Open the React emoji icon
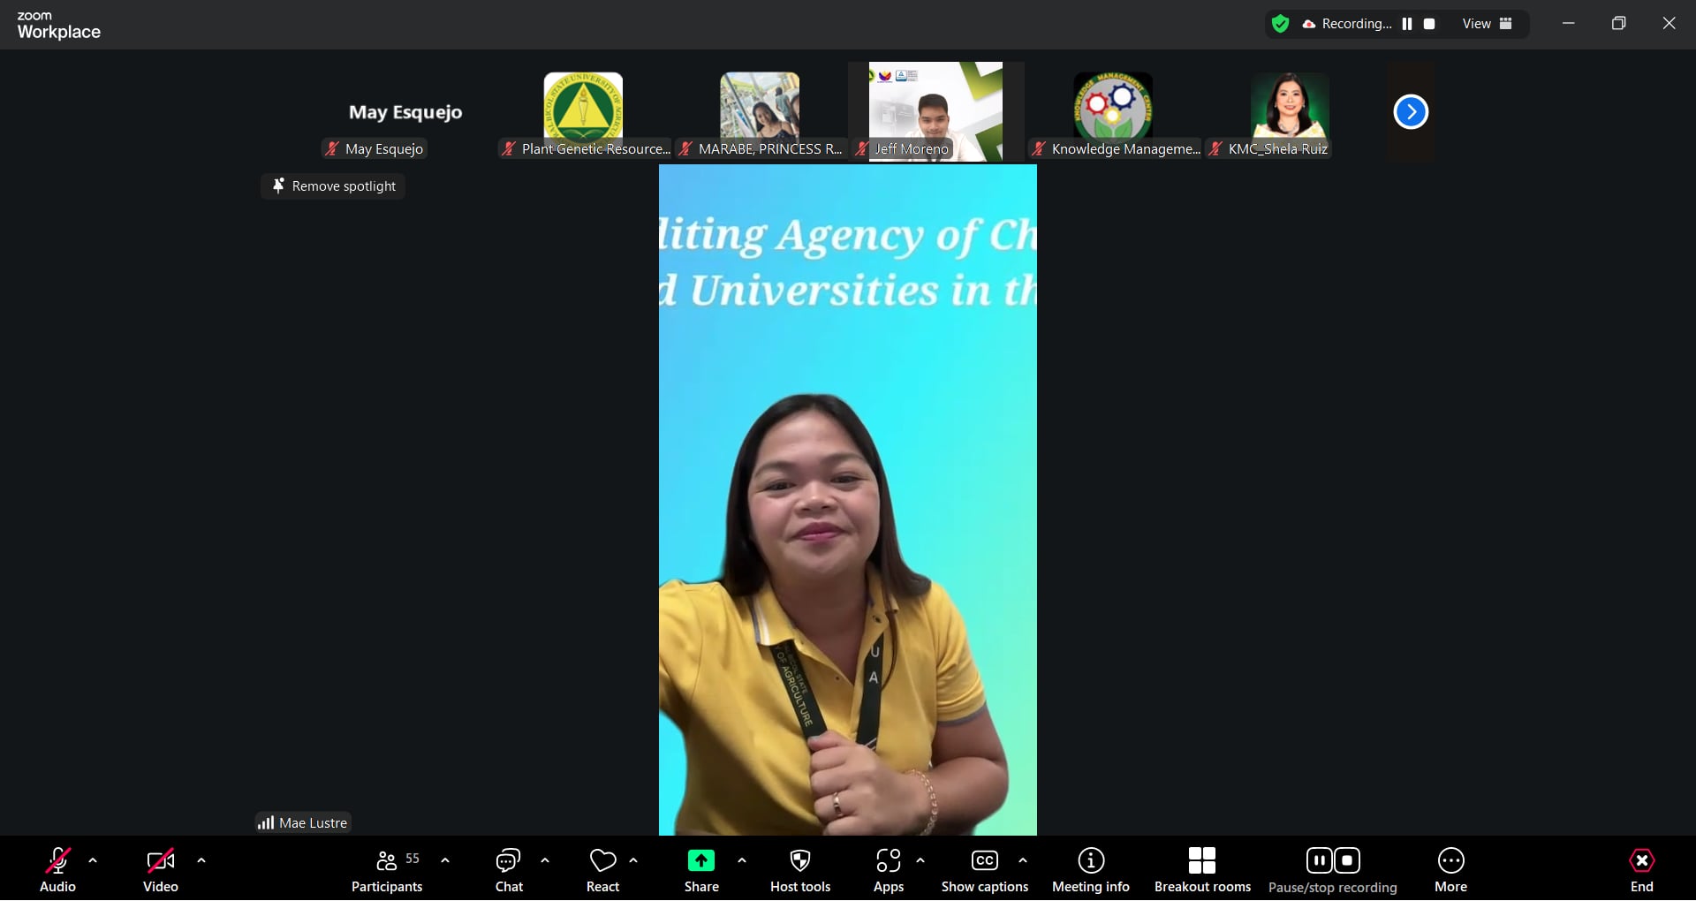The image size is (1696, 901). coord(602,861)
